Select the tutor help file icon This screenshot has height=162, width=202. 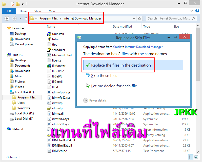[x=49, y=39]
